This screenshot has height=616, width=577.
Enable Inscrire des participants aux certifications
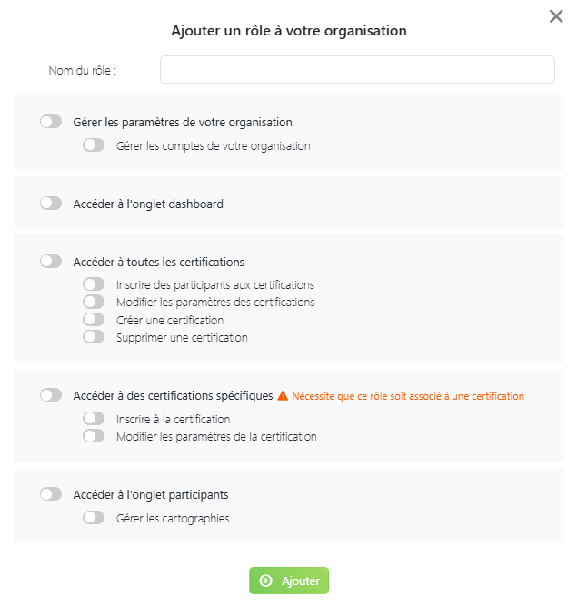[x=94, y=284]
